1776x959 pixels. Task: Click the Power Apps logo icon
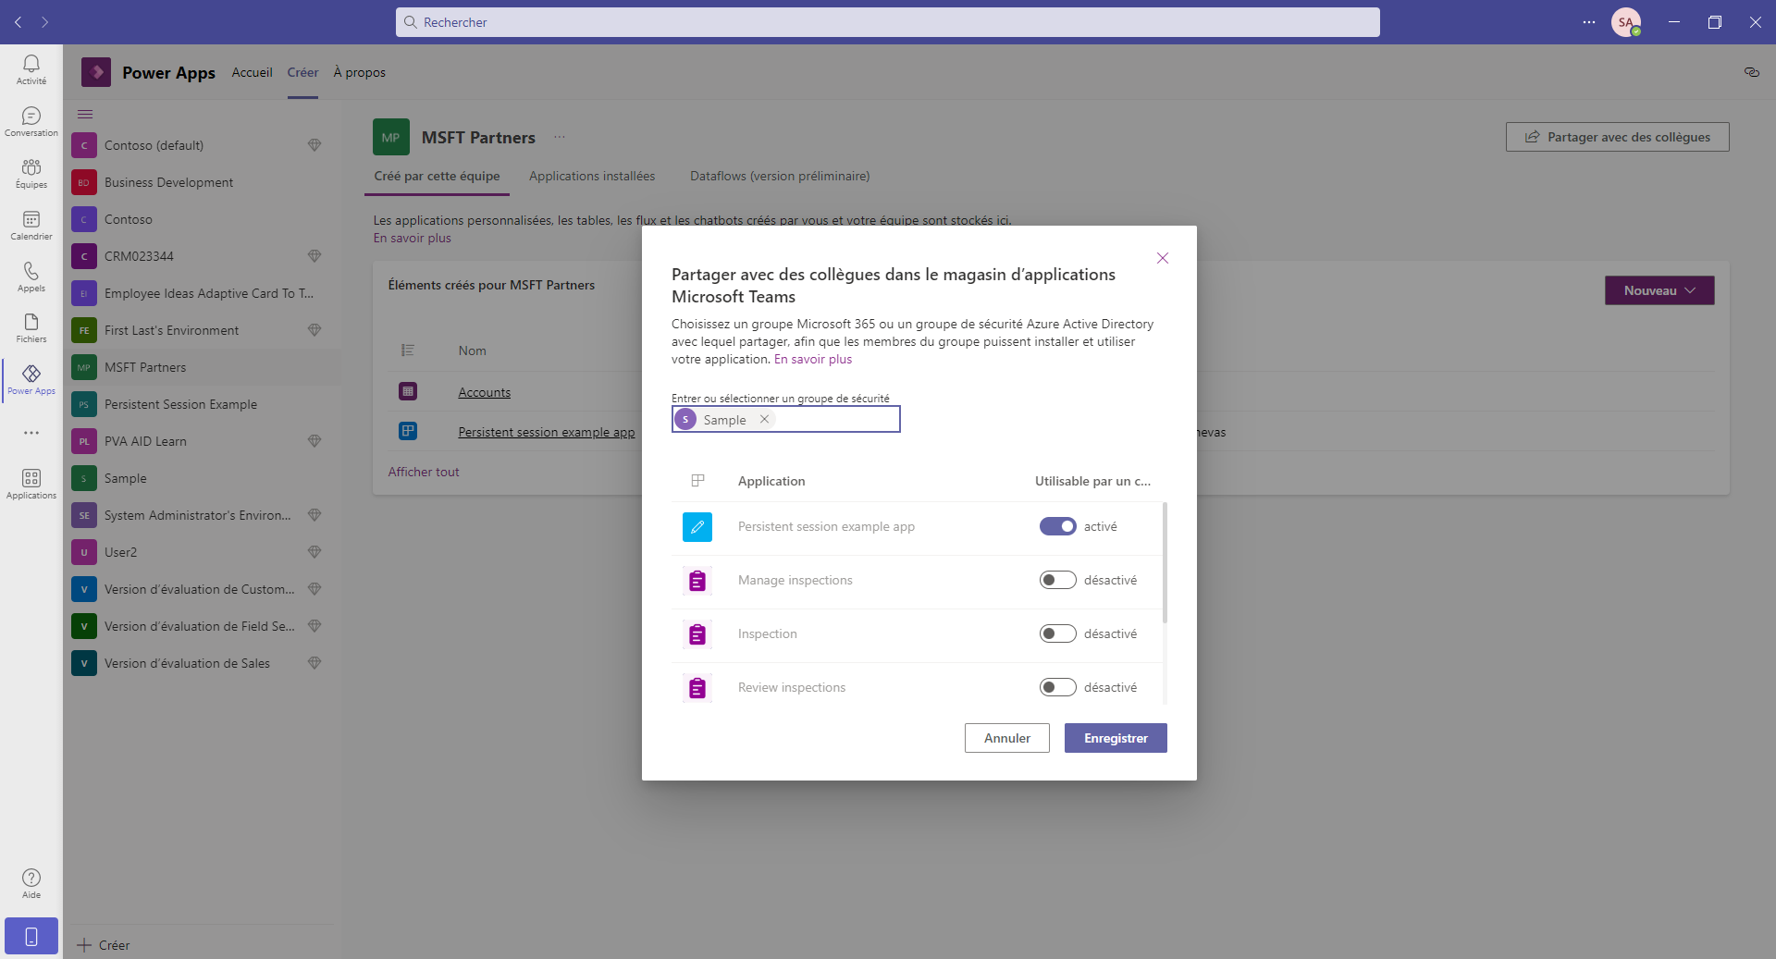click(96, 72)
